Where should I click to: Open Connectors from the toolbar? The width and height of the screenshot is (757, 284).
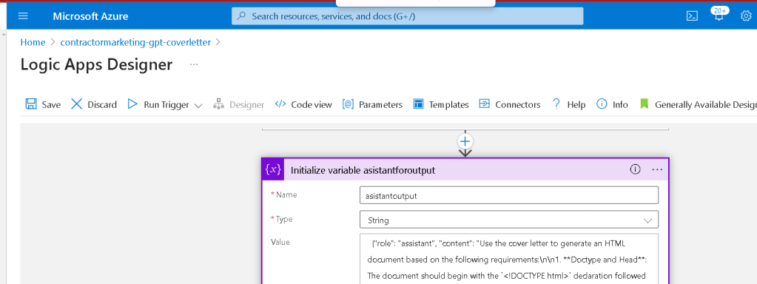[x=509, y=104]
